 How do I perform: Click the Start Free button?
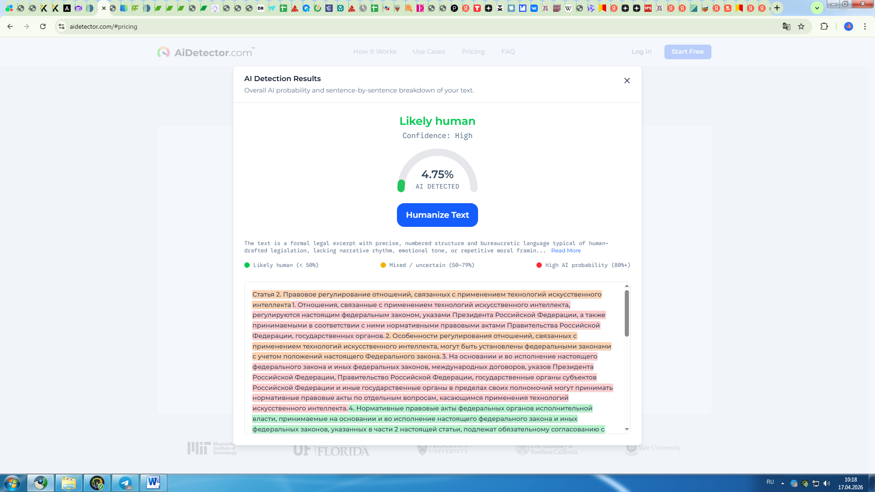(687, 51)
